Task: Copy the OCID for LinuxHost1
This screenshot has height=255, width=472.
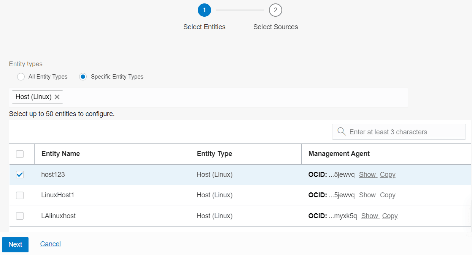Action: click(x=388, y=195)
